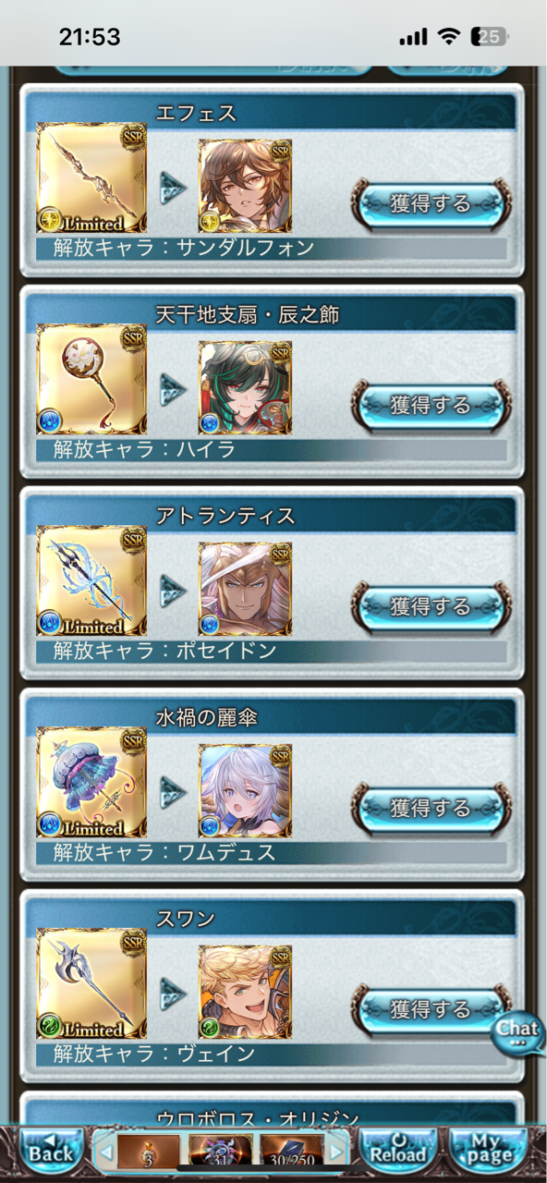Click 獲得する for エフェス
The image size is (547, 1183).
pos(431,203)
